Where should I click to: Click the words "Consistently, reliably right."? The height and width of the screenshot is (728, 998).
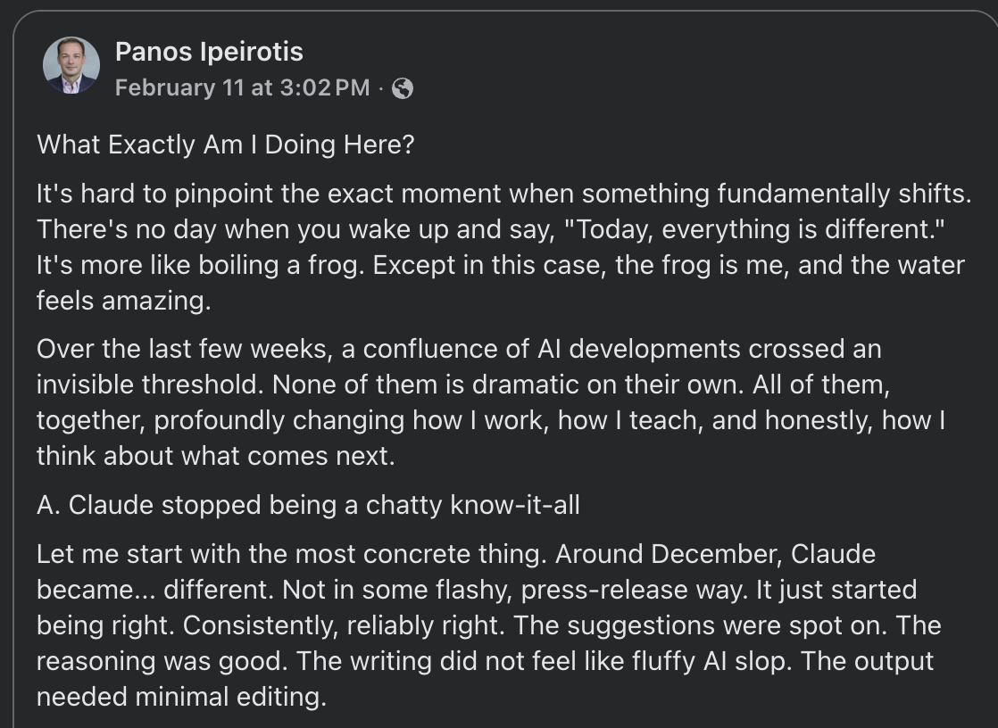click(344, 625)
